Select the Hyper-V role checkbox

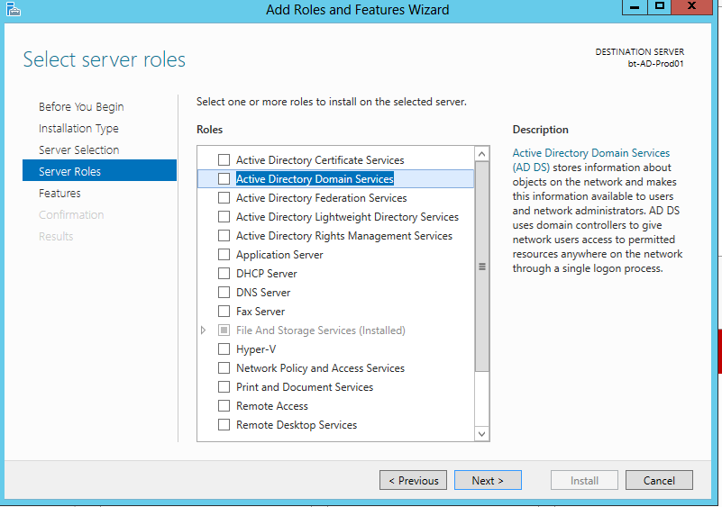[x=224, y=349]
